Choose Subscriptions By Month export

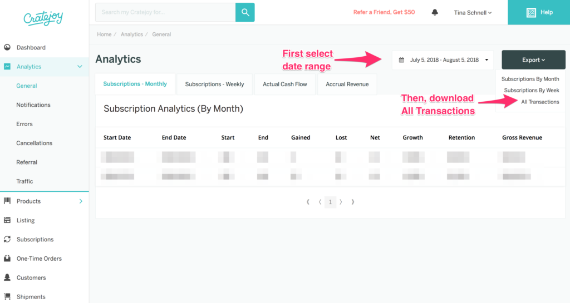click(x=530, y=79)
